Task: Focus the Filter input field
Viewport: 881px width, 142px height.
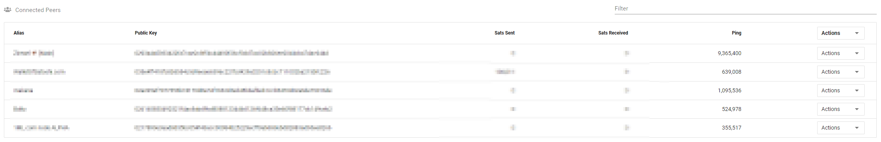Action: [x=745, y=9]
